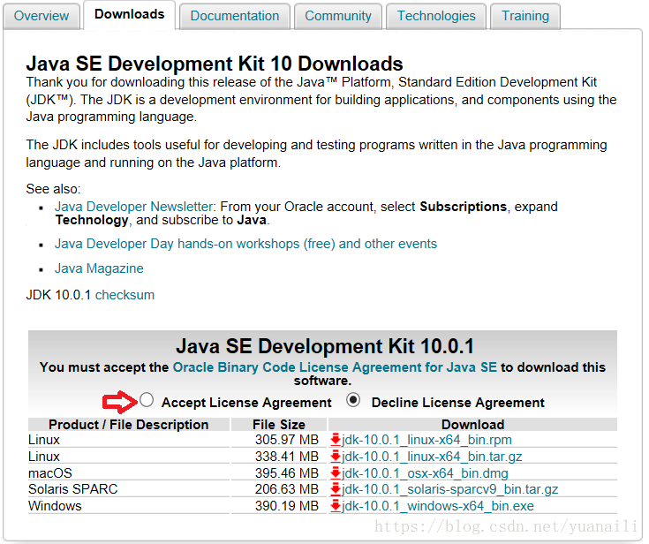The height and width of the screenshot is (544, 649).
Task: Click the Windows product row label
Action: [55, 505]
